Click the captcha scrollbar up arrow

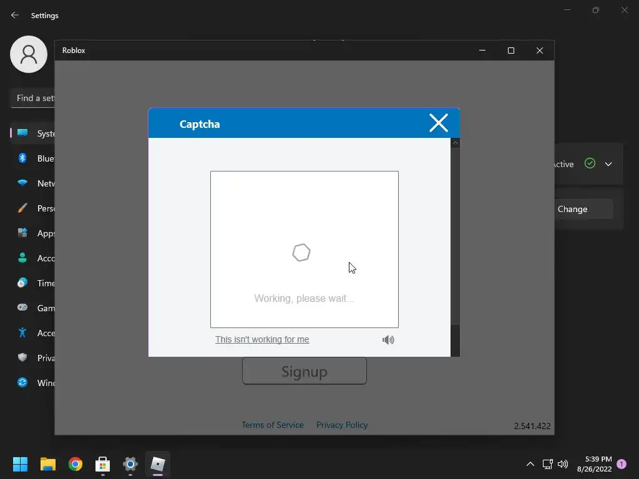coord(455,143)
